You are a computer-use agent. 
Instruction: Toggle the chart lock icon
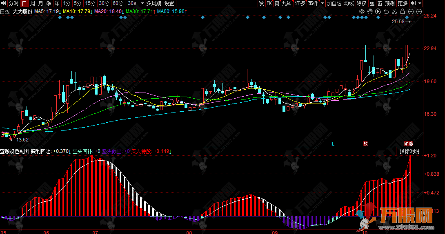pyautogui.click(x=403, y=11)
